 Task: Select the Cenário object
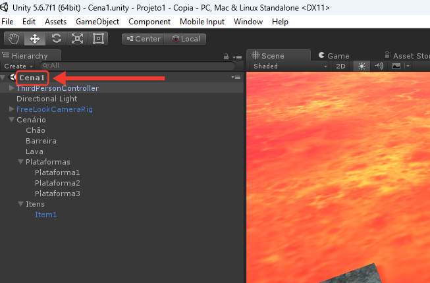(31, 120)
